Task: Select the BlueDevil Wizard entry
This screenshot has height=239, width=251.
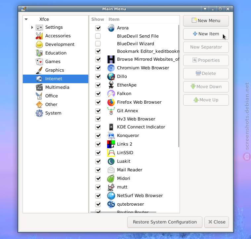Action: click(x=136, y=44)
